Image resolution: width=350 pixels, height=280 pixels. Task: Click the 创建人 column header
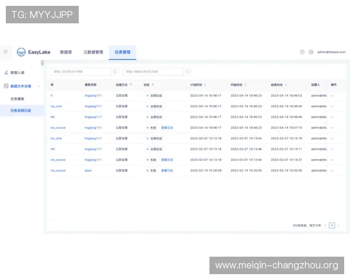316,85
